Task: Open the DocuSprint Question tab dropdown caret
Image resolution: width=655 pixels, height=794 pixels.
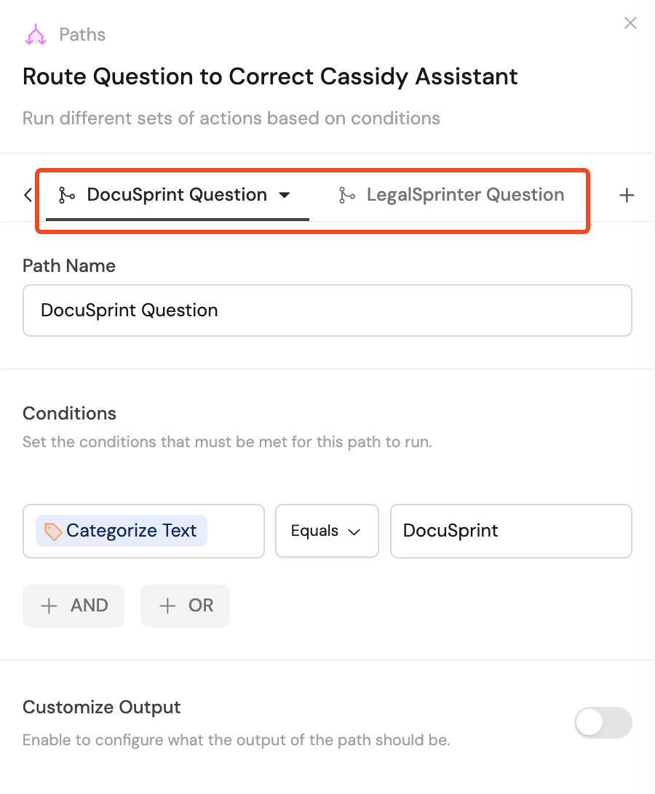Action: (285, 195)
